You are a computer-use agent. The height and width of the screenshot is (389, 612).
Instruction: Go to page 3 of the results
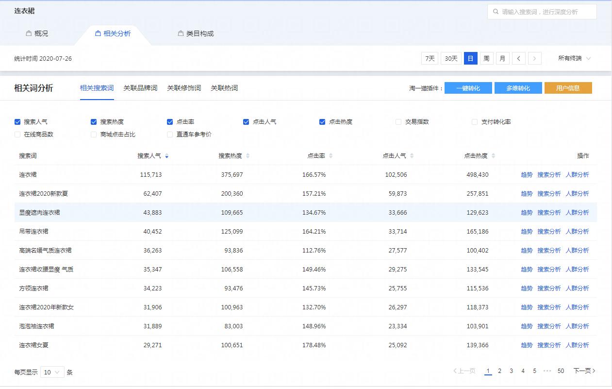(511, 371)
